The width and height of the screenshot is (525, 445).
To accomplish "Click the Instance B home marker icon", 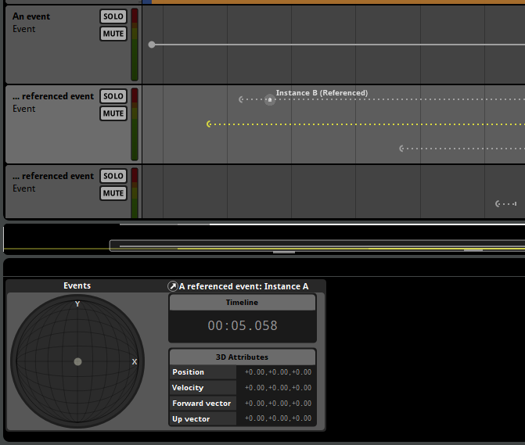I will point(270,99).
